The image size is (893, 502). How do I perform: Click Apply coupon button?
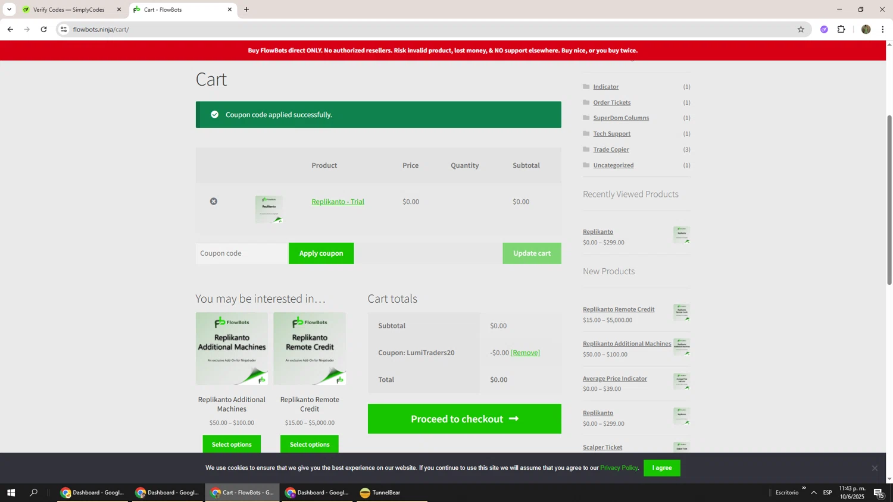click(x=321, y=253)
